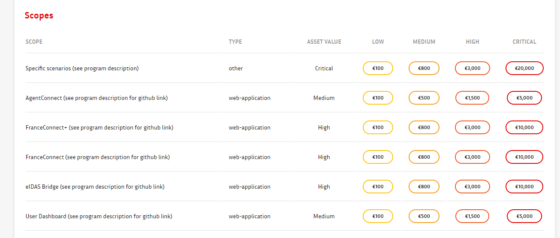Click €800 medium bounty for eIDAS Bridge
This screenshot has width=560, height=238.
(x=424, y=187)
